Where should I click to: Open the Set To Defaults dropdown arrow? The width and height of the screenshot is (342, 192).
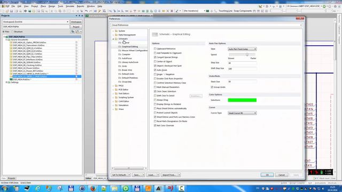[129, 175]
